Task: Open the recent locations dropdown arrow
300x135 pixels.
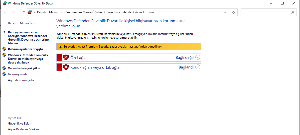Action: coord(19,12)
